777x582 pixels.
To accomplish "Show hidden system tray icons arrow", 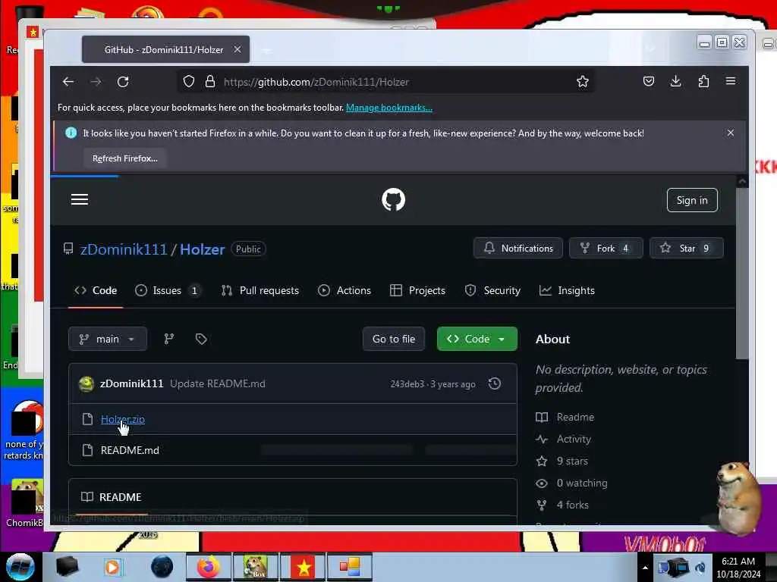I will click(x=645, y=568).
